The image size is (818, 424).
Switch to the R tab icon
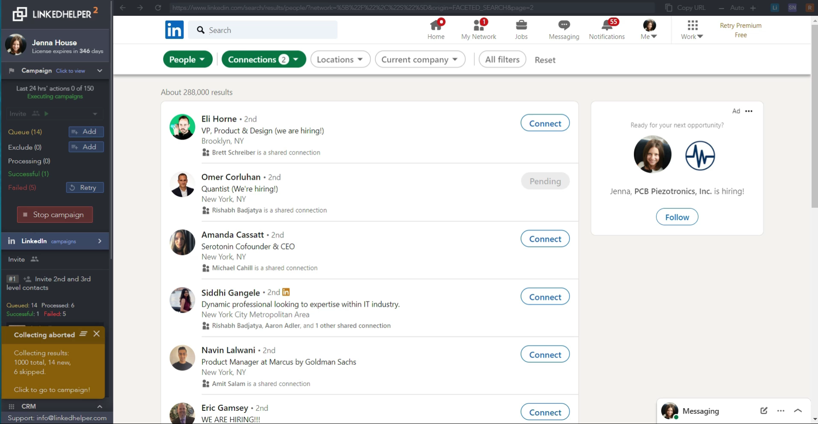tap(809, 8)
